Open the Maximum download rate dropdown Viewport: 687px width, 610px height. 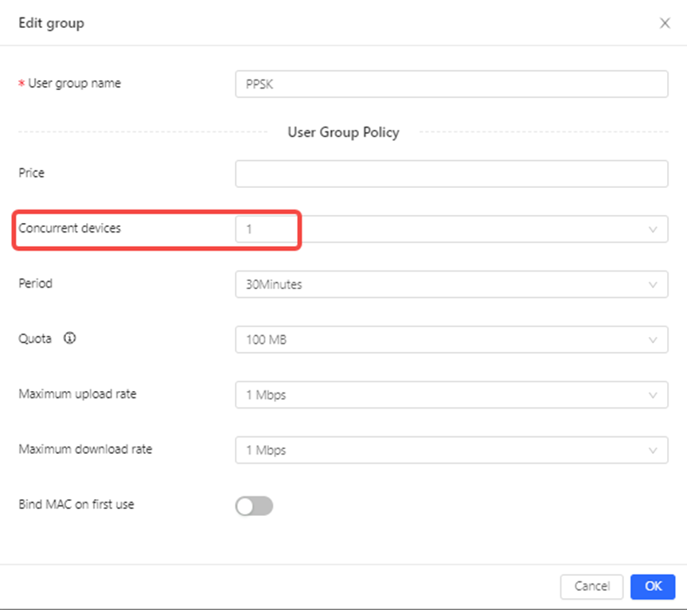[451, 450]
